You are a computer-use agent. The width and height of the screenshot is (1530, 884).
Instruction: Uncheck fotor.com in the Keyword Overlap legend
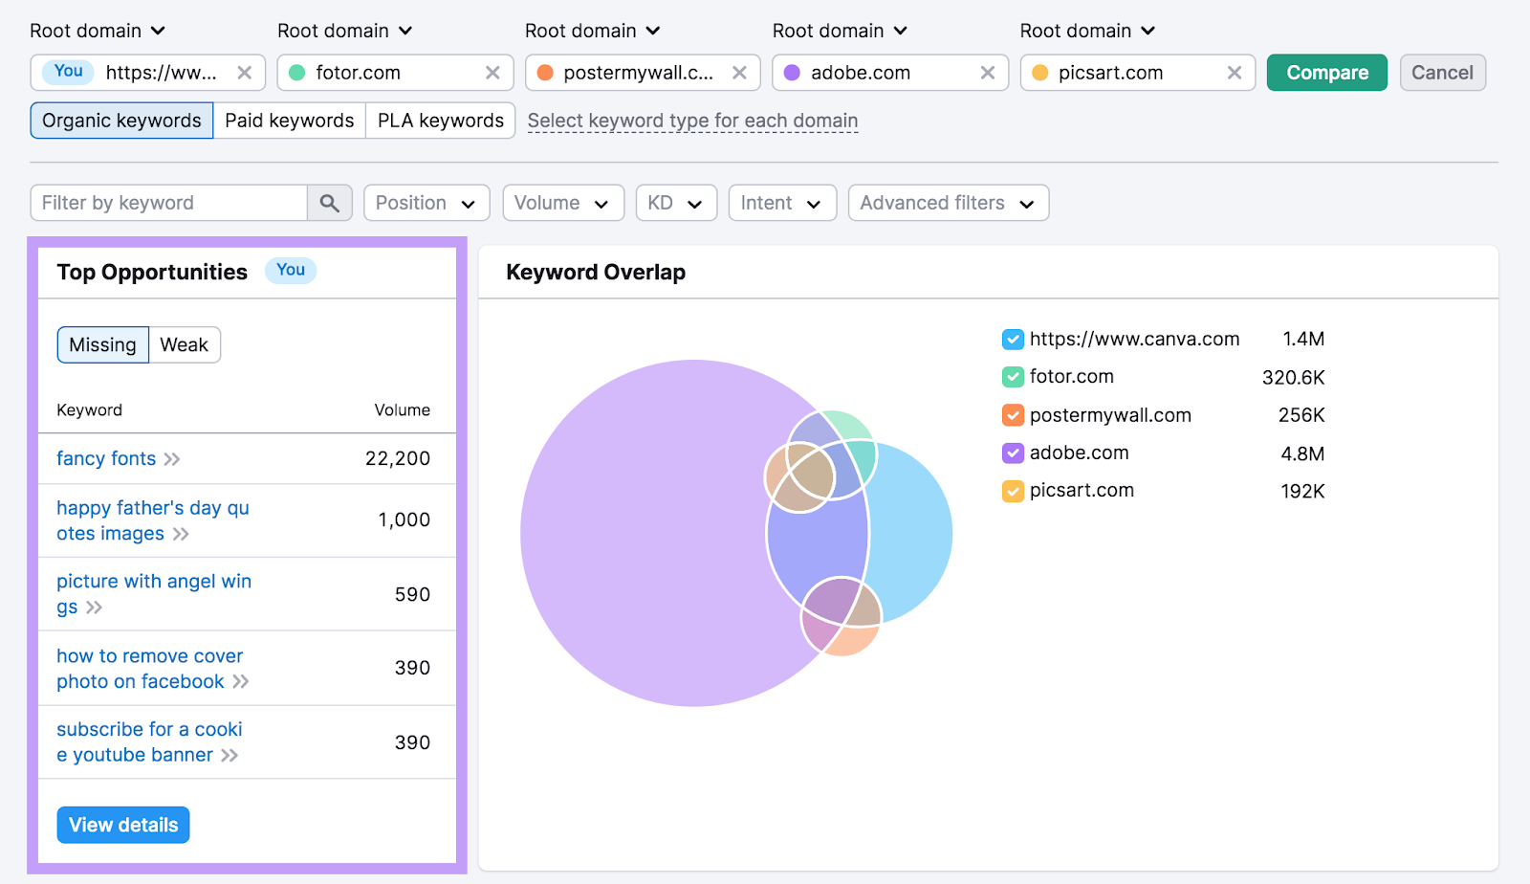pyautogui.click(x=1012, y=377)
